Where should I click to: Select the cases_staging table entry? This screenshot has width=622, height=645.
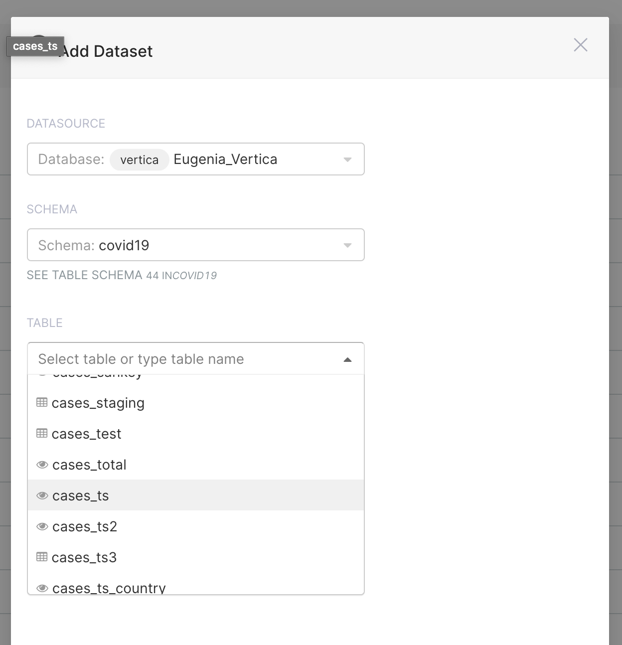98,403
